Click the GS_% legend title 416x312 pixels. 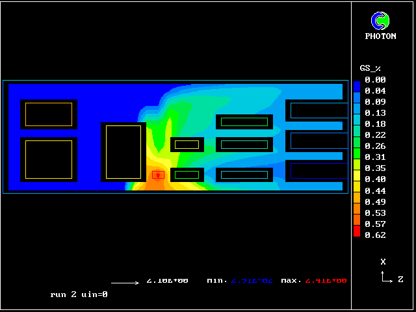(x=370, y=68)
